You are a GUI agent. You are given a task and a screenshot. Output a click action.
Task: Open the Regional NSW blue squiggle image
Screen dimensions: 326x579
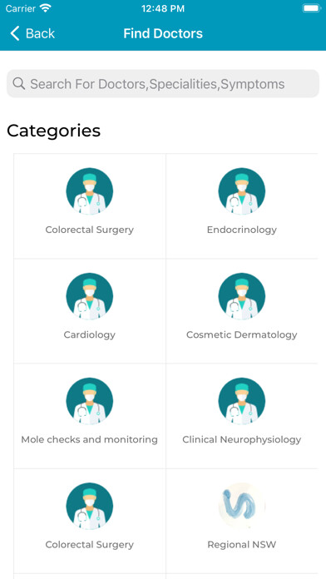[x=242, y=506]
